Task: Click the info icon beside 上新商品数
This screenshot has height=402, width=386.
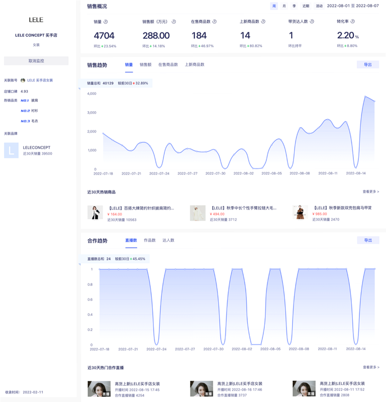Action: coord(263,22)
